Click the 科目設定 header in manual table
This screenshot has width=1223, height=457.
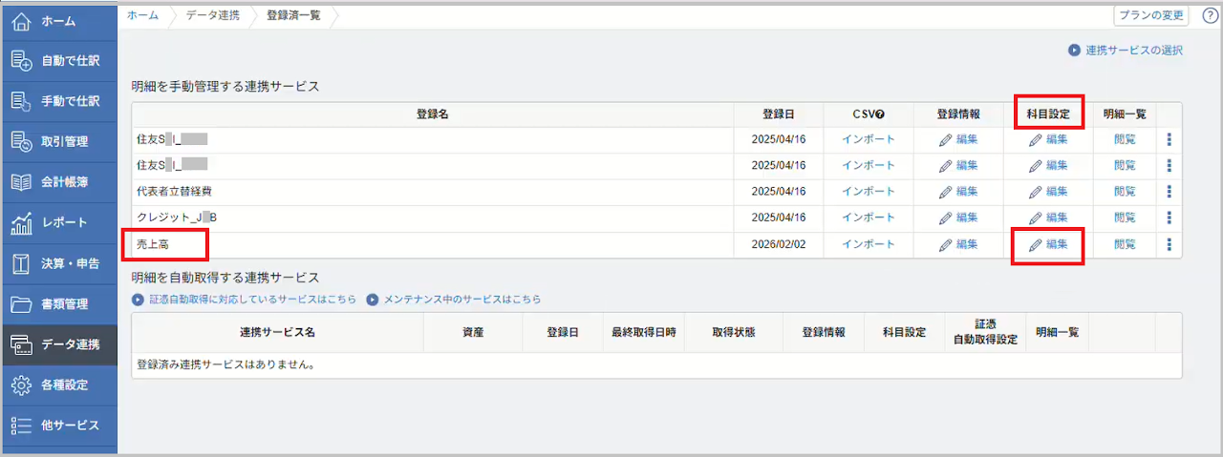pyautogui.click(x=1049, y=114)
